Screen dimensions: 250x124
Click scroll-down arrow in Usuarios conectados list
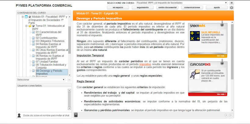click(x=69, y=108)
